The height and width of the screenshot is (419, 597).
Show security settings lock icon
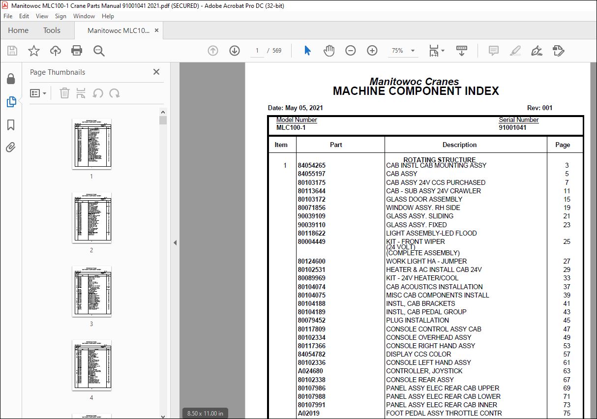pos(11,79)
